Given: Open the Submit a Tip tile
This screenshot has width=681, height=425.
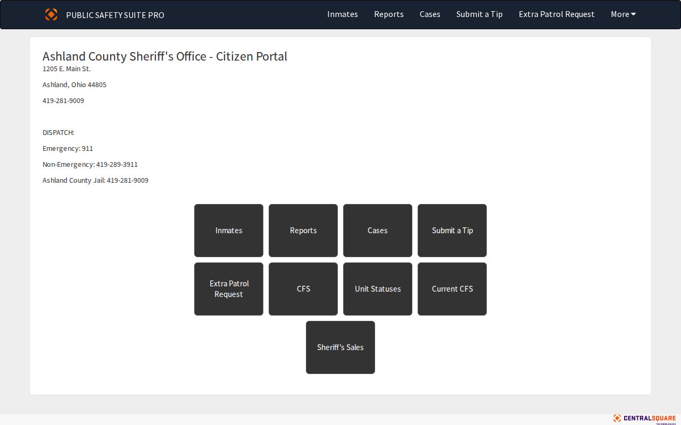Looking at the screenshot, I should coord(452,231).
